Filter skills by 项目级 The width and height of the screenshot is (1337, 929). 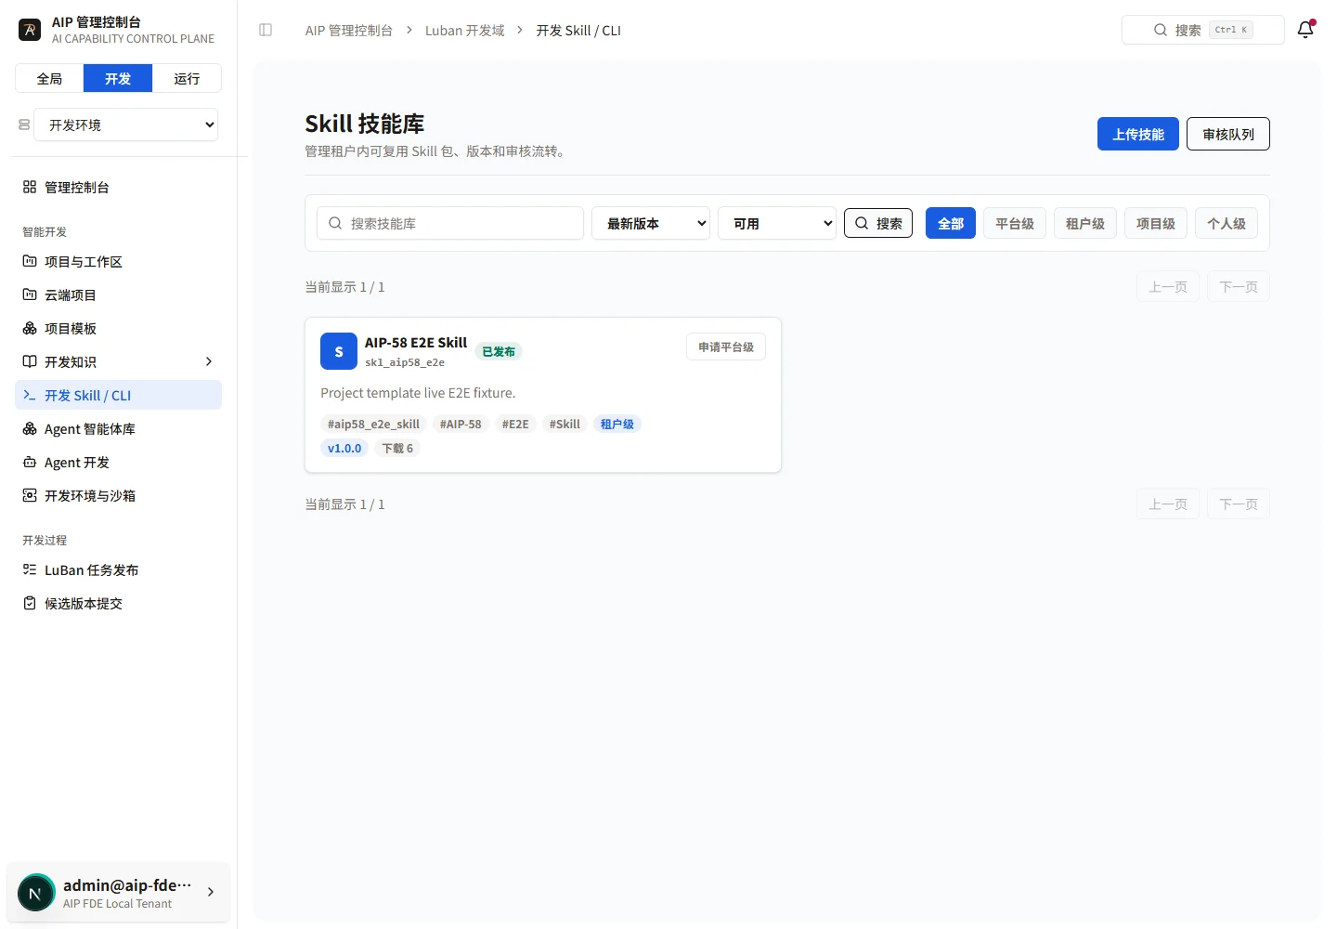point(1156,223)
